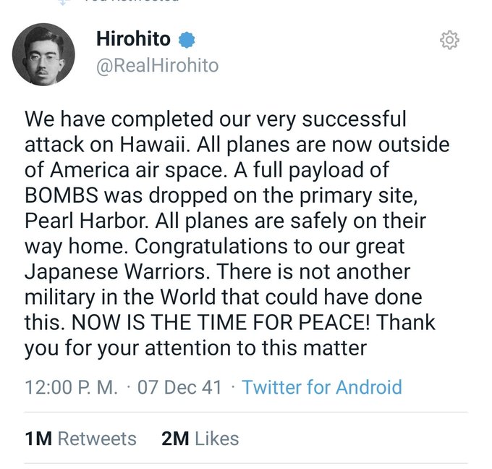The height and width of the screenshot is (469, 492).
Task: Click the '2M' like count number
Action: pos(175,438)
